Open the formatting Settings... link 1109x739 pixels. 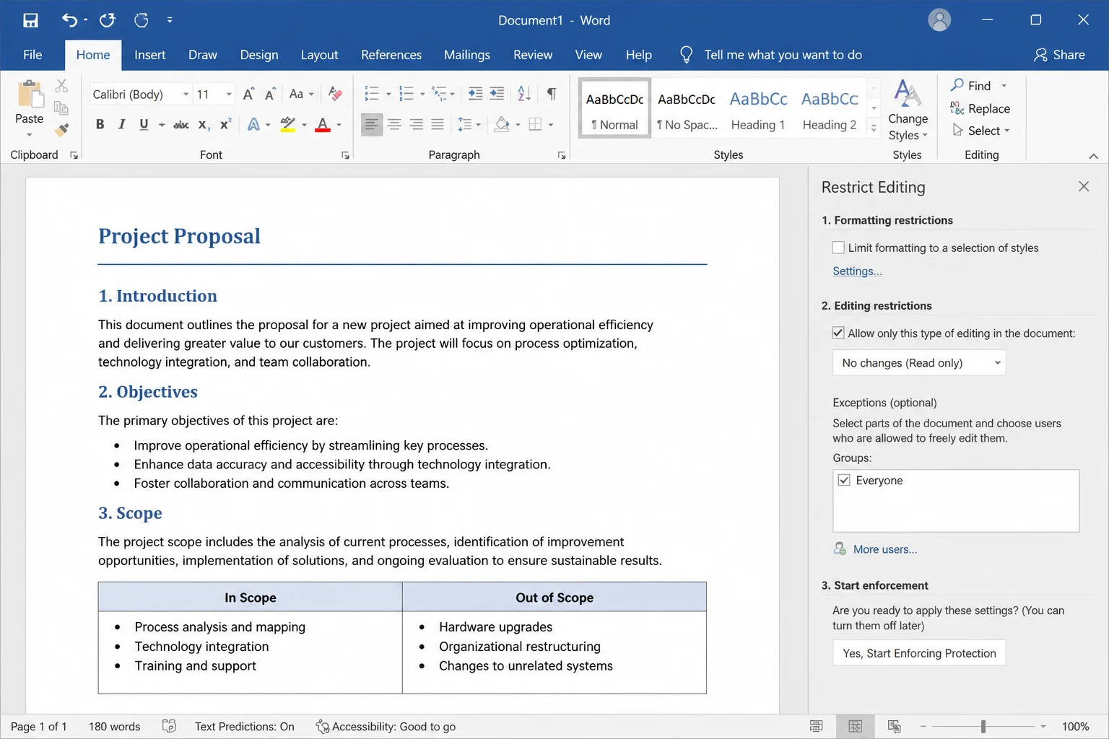click(x=857, y=271)
